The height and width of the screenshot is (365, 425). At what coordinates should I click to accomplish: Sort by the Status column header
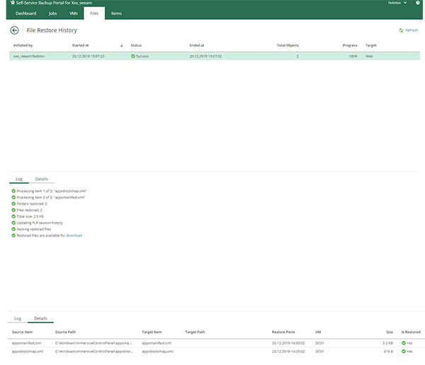click(x=137, y=45)
